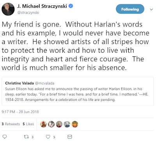View the 3 Retweets list

point(11,124)
